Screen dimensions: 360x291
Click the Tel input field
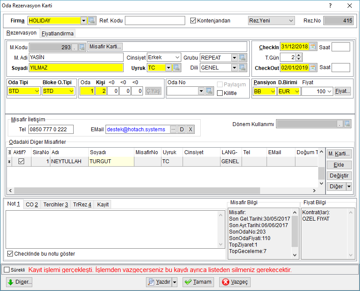[x=51, y=130]
